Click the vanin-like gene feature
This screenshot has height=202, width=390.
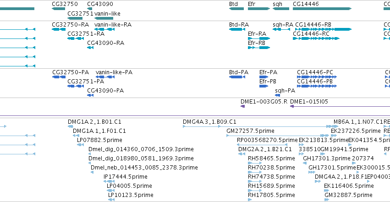click(104, 18)
